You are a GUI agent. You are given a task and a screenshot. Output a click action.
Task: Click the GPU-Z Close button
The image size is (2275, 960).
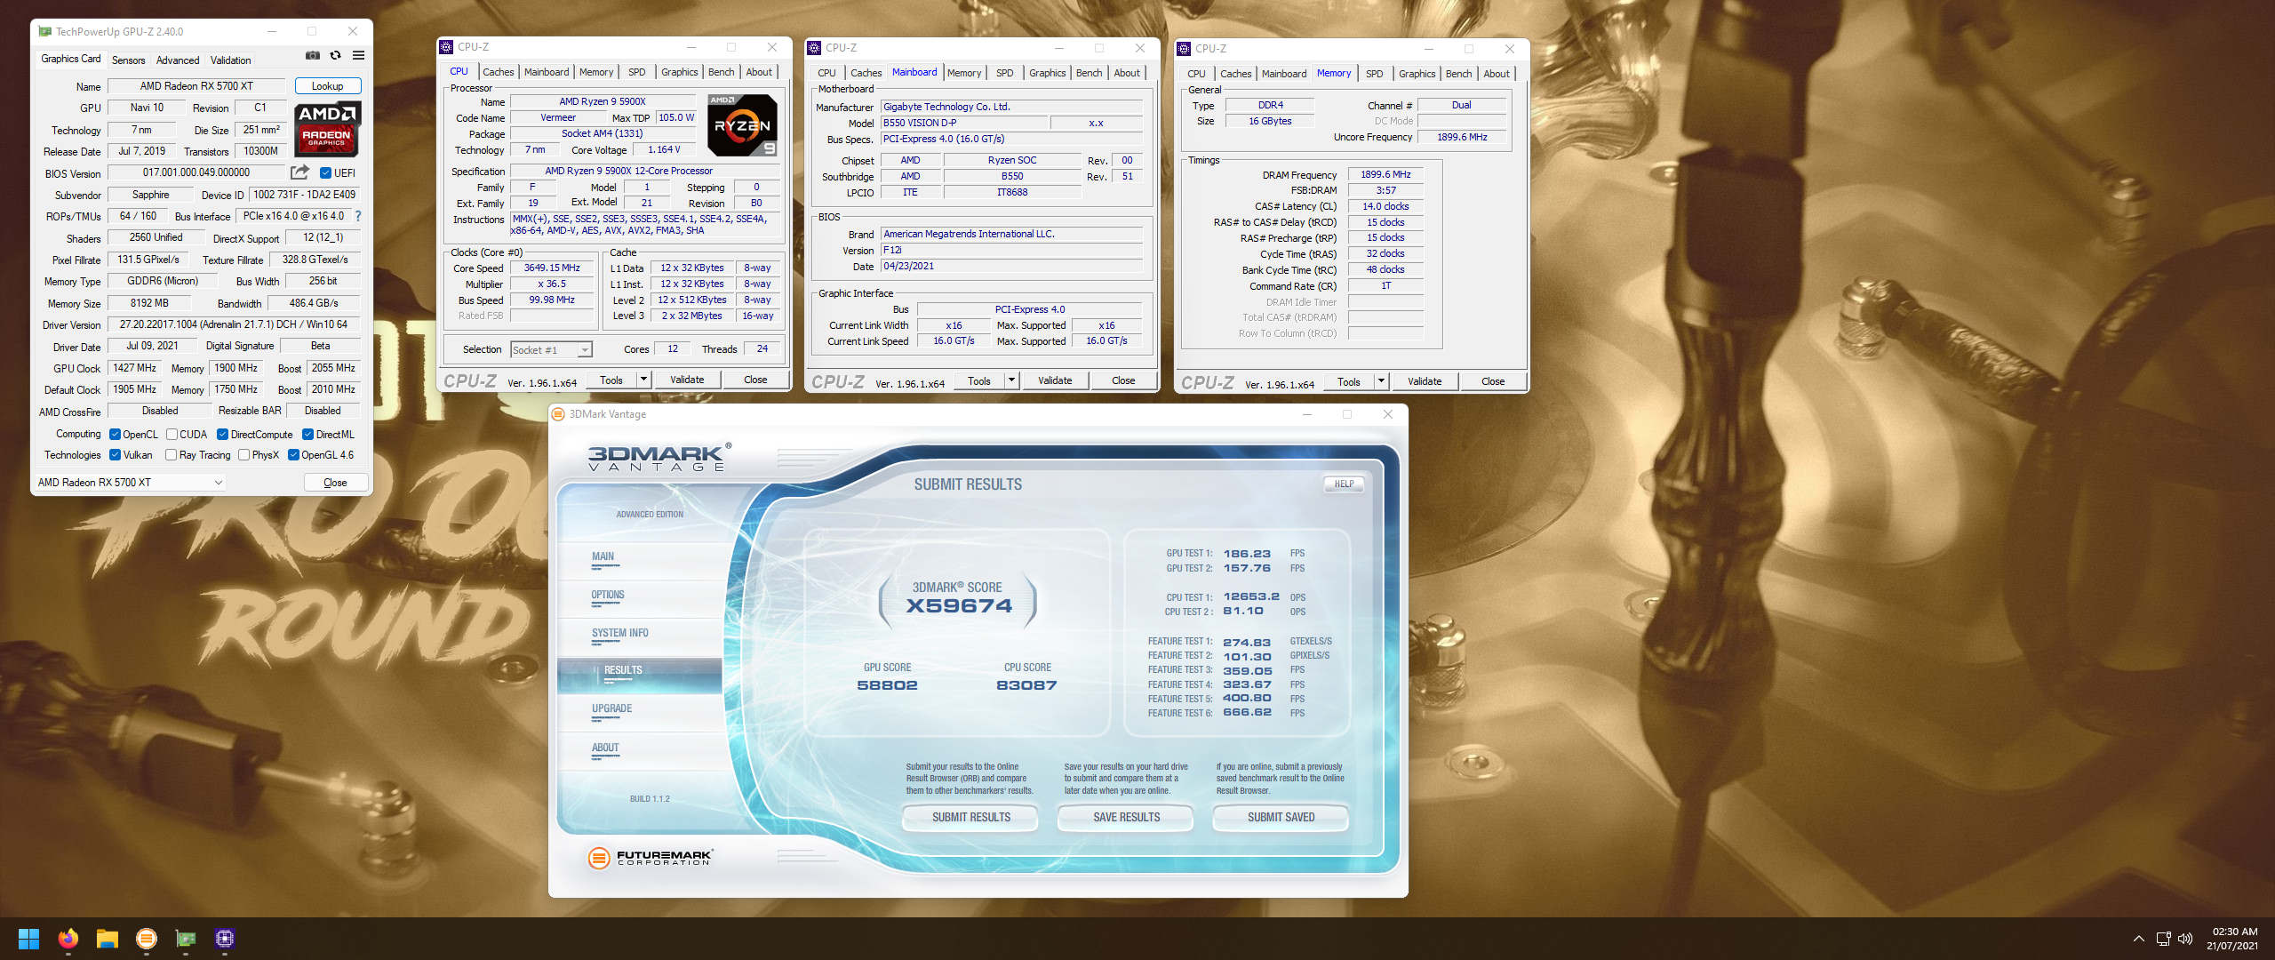tap(335, 483)
